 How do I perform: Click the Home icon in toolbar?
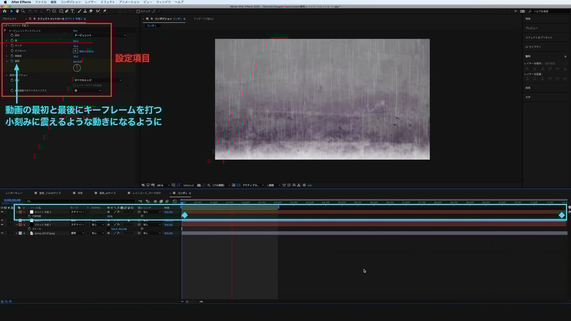[4, 11]
